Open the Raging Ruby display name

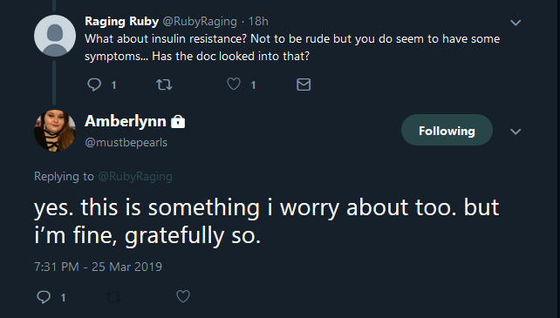[121, 22]
